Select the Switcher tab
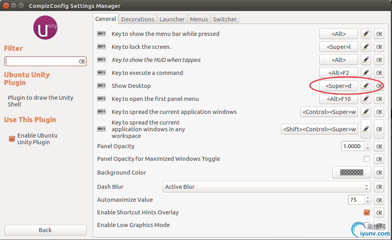392x240 pixels. 225,19
